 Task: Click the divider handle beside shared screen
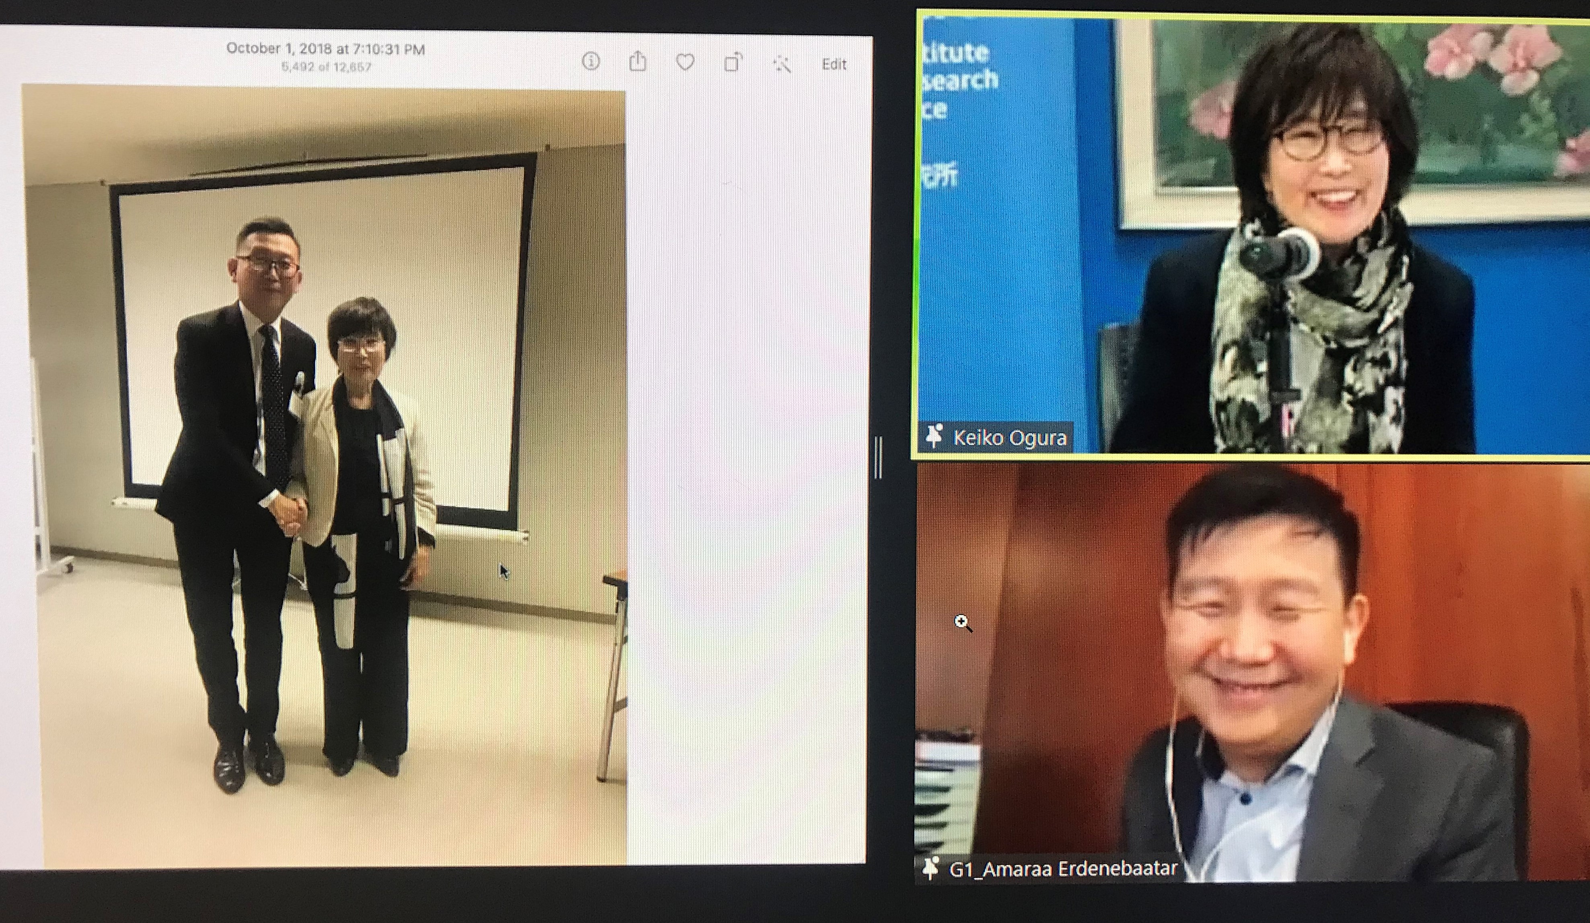click(878, 457)
